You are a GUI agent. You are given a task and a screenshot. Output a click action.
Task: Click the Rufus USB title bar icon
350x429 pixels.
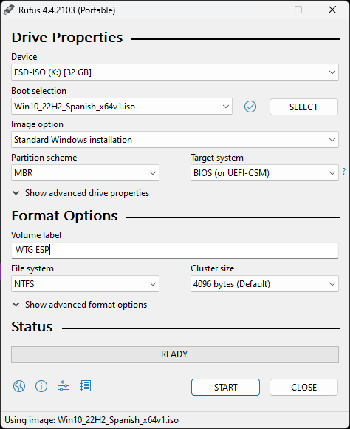(9, 10)
